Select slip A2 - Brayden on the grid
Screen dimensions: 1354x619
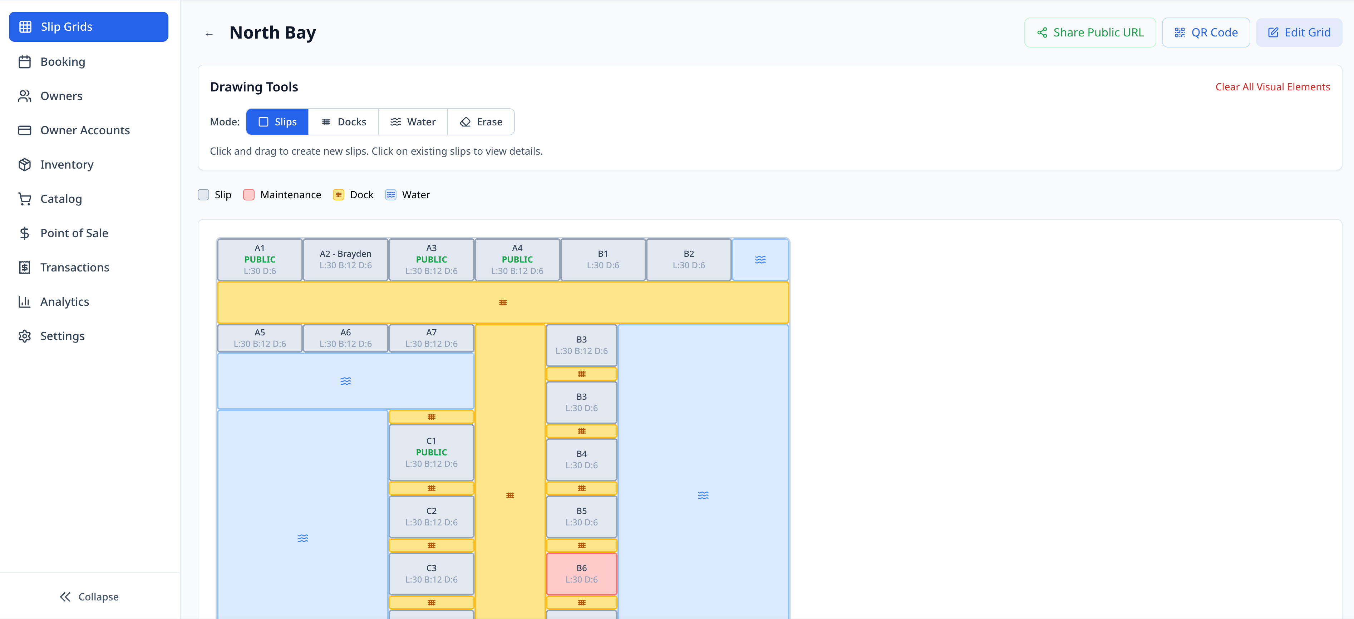(345, 259)
